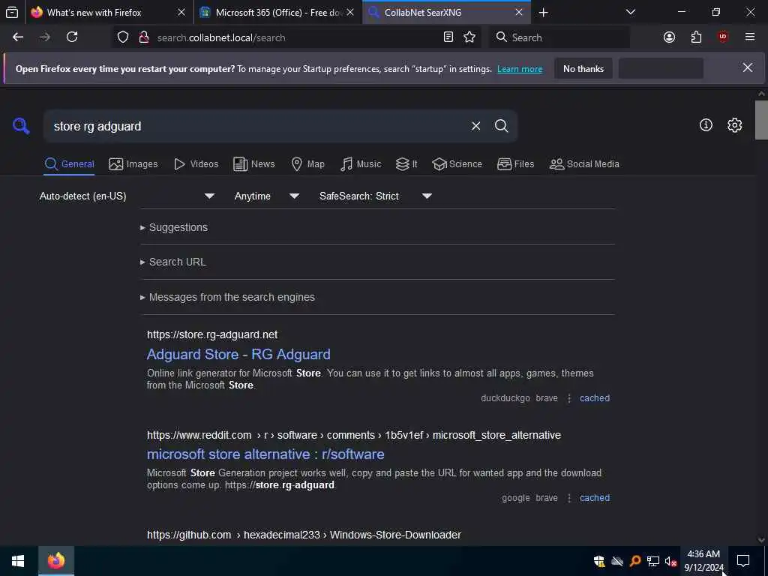Close the What's new with Firefox tab

[181, 12]
